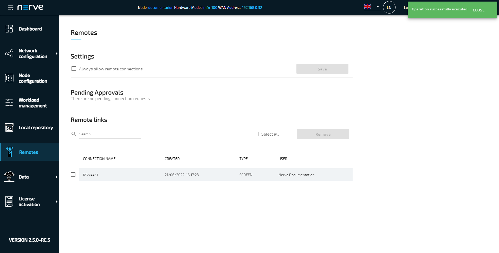Open the language flag dropdown
Viewport: 499px width, 253px height.
tap(372, 7)
